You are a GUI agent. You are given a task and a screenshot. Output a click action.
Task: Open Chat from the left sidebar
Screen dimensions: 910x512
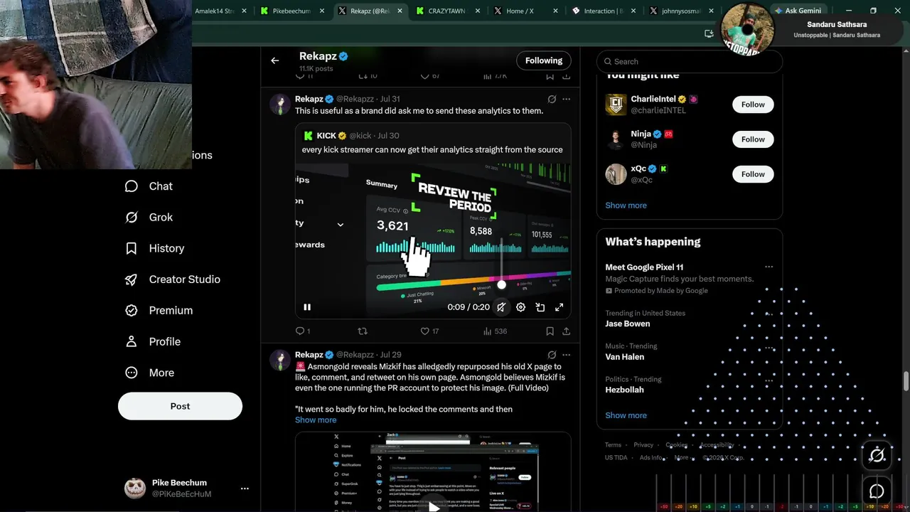tap(149, 186)
